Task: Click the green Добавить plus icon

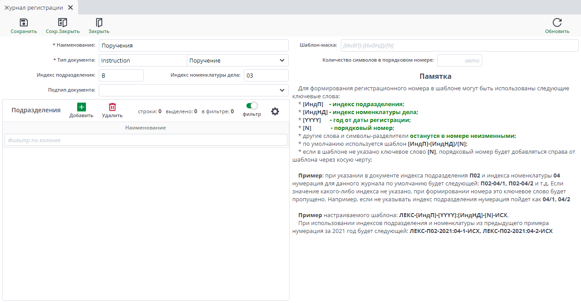Action: coord(82,107)
